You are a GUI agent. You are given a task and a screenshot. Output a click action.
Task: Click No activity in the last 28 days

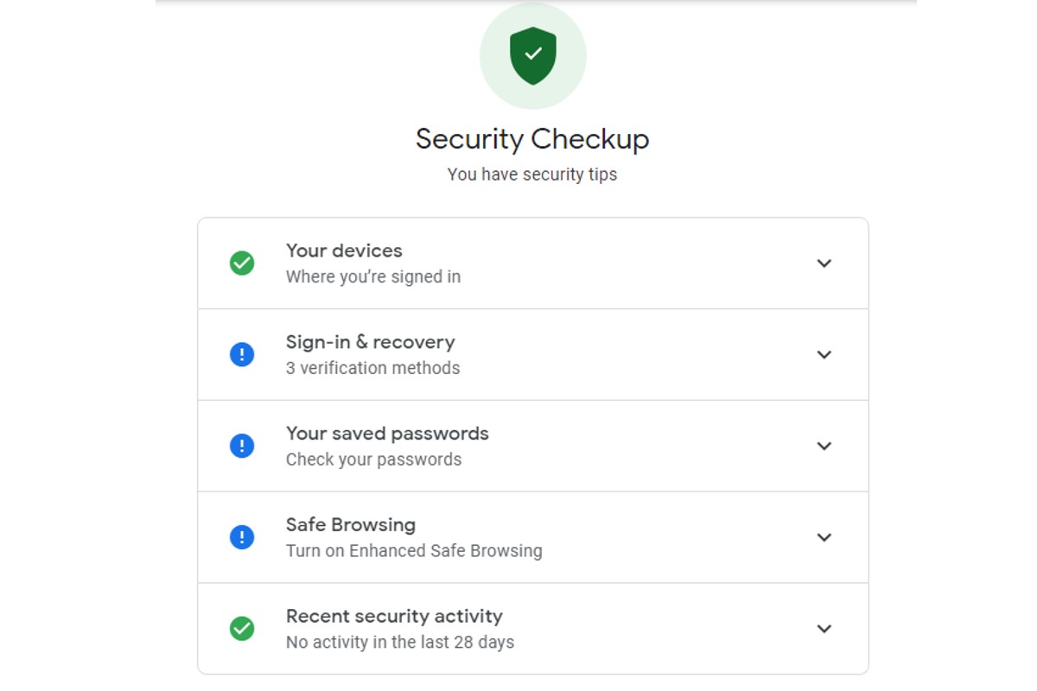point(399,642)
